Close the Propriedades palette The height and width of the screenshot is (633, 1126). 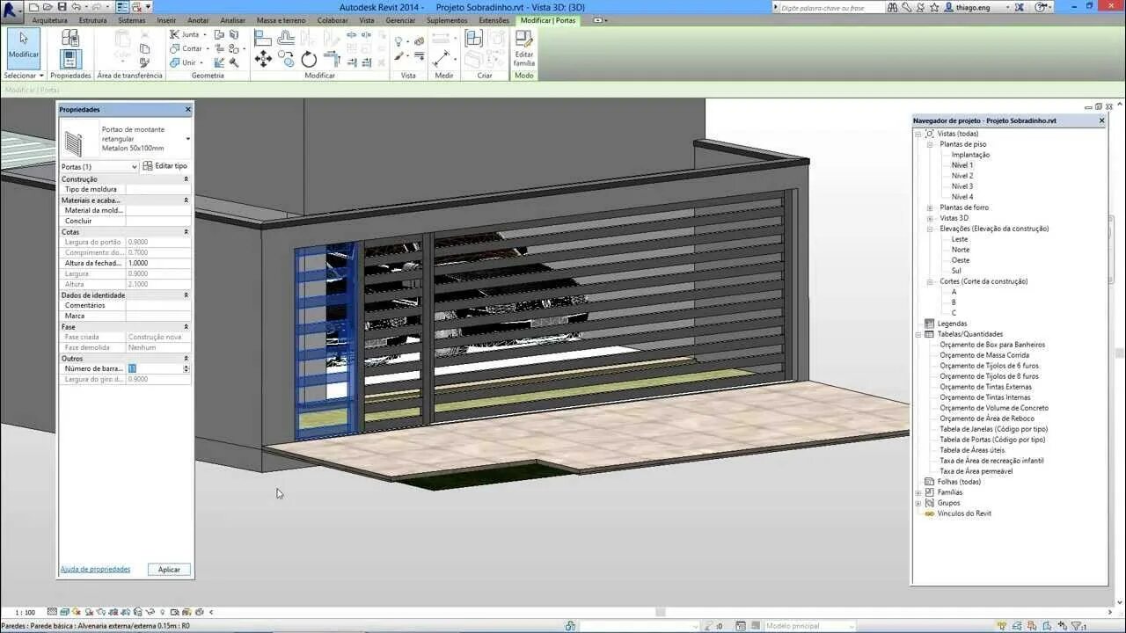click(x=187, y=110)
